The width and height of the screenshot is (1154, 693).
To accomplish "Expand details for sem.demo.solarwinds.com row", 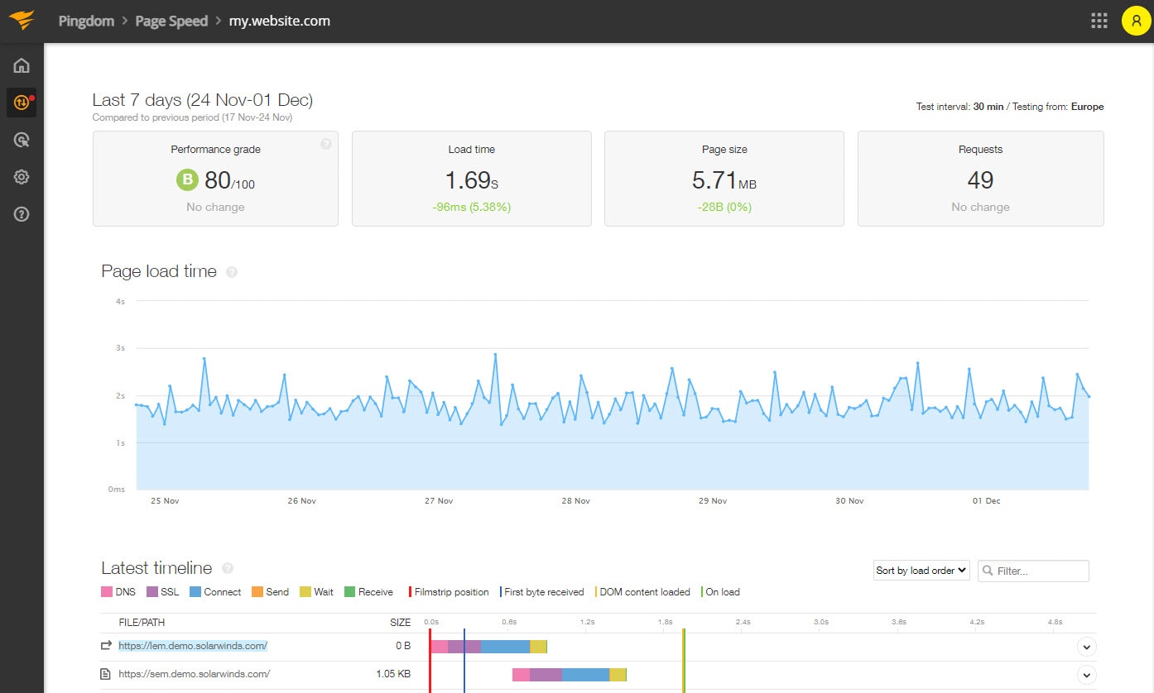I will pos(1086,674).
